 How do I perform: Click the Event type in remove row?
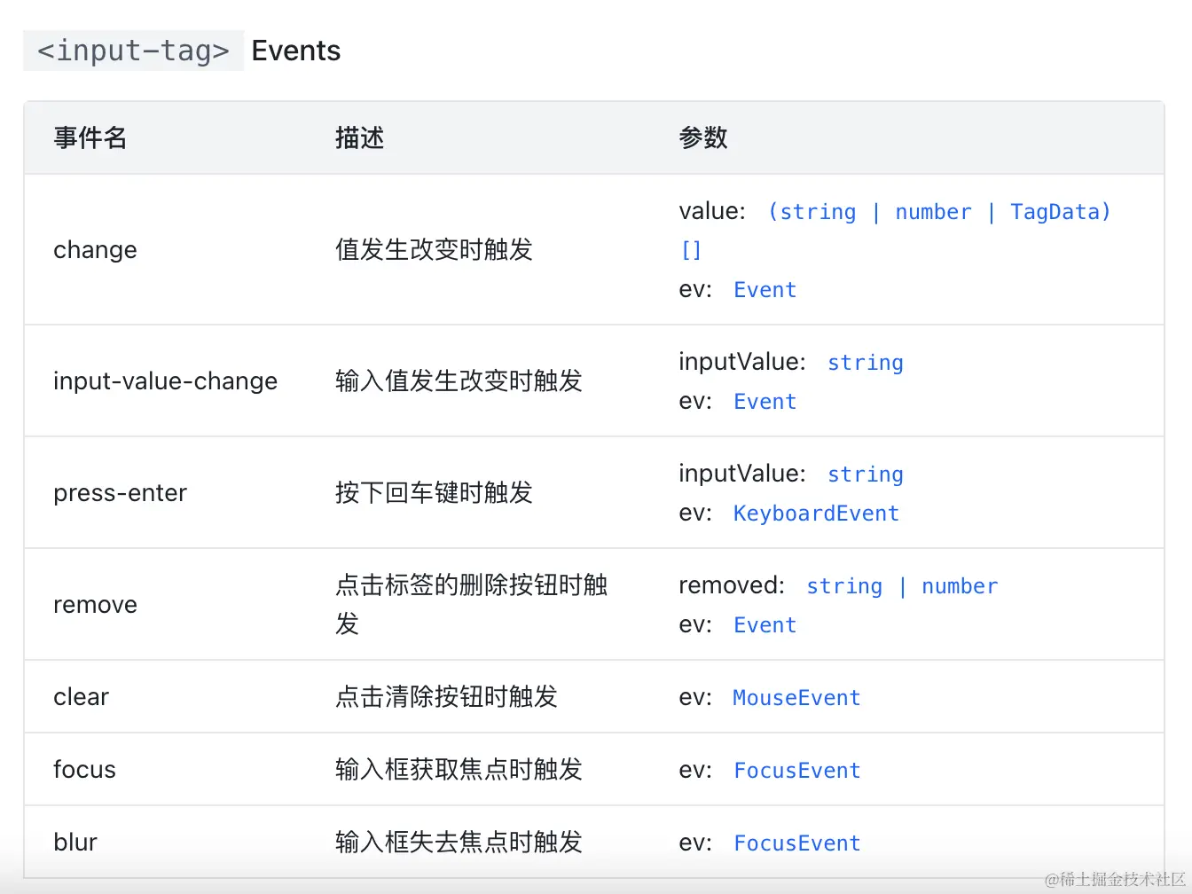pyautogui.click(x=765, y=625)
